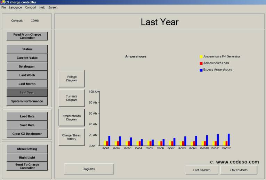Switch to Last Month data

pos(27,84)
